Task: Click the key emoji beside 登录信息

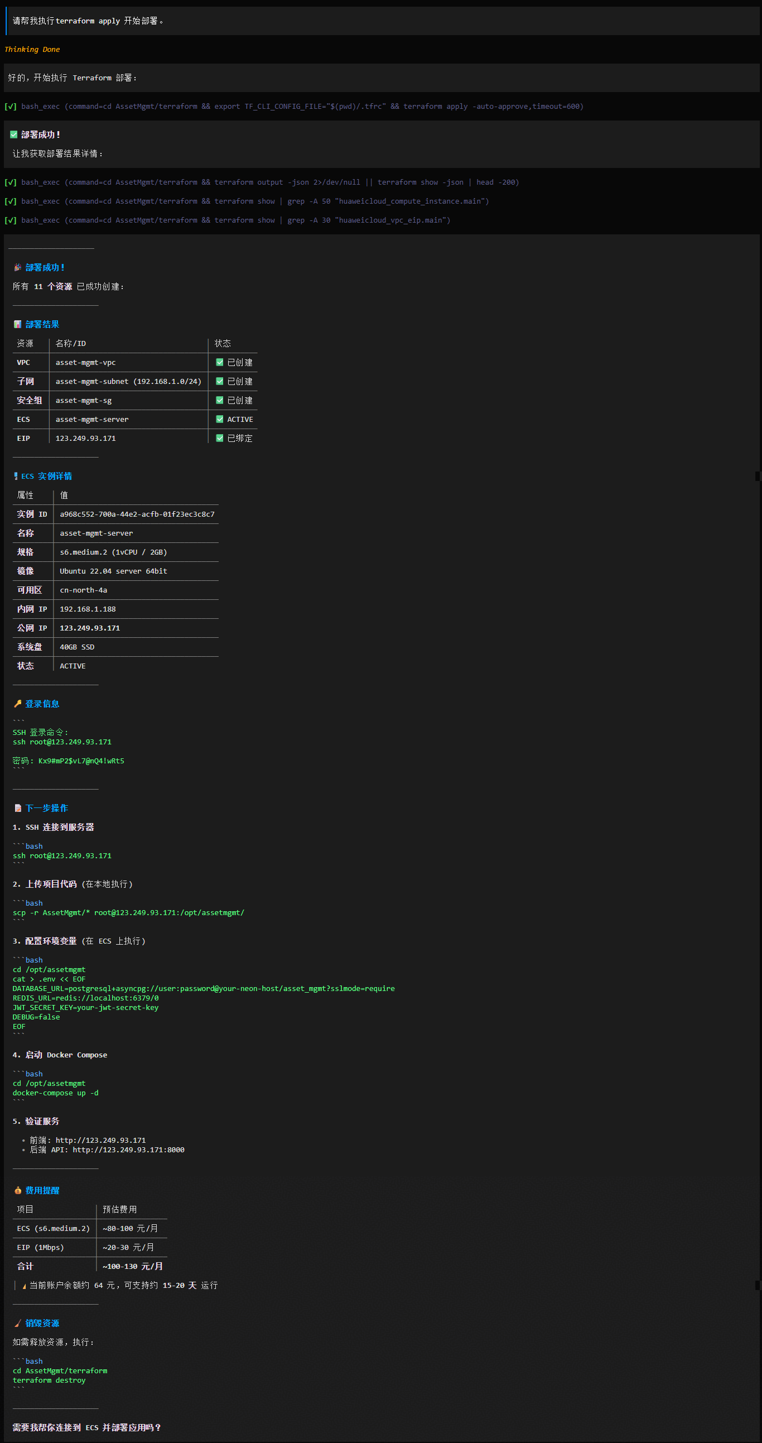Action: coord(17,704)
